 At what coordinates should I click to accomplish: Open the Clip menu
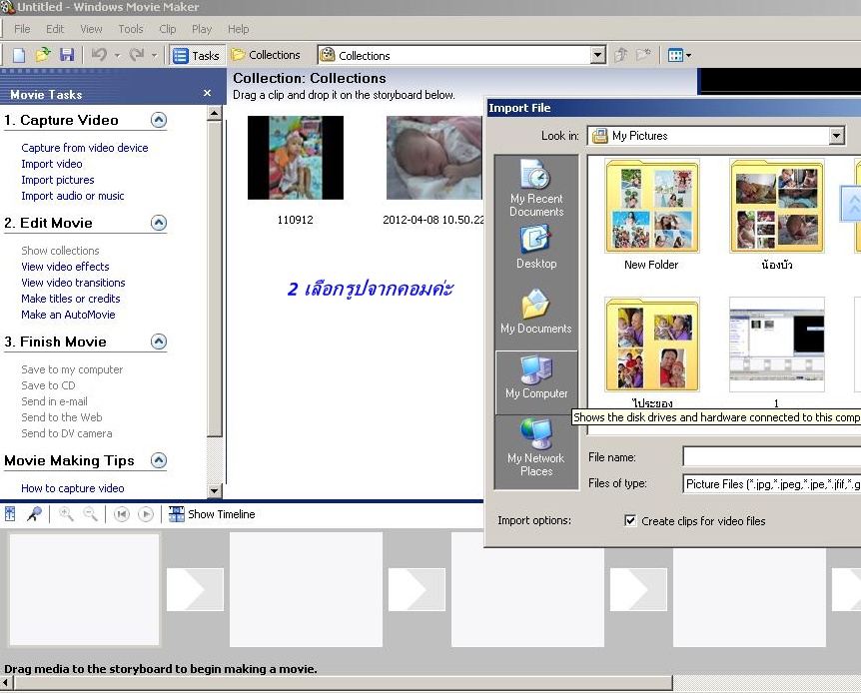(x=168, y=29)
